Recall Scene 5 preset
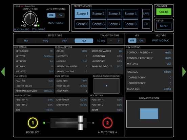 (82, 24)
